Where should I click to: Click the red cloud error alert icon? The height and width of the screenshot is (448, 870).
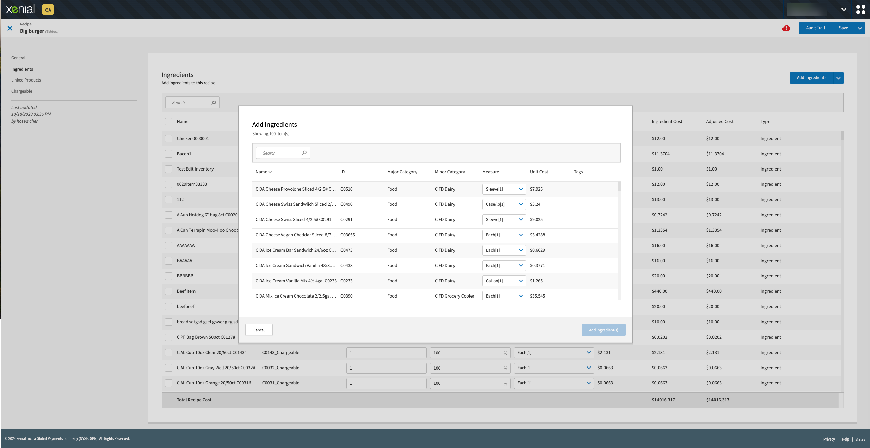click(786, 28)
